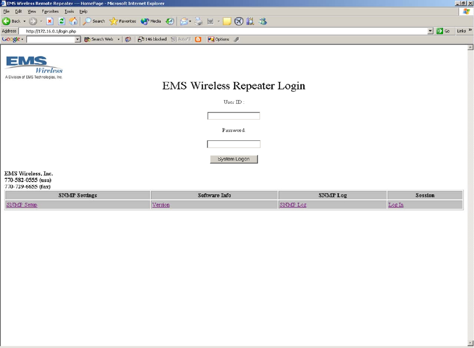Viewport: 474px width, 348px height.
Task: Open the View menu
Action: [32, 11]
